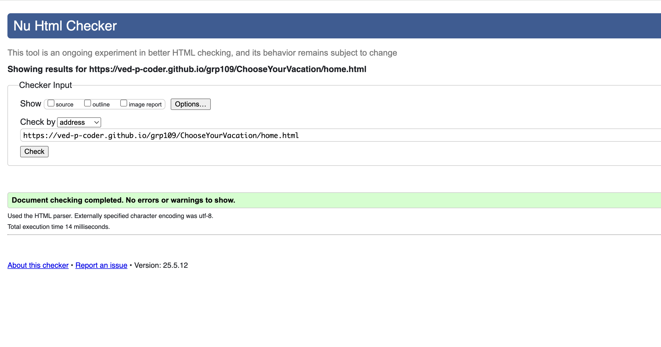
Task: Click the Version: 25.5.12 text
Action: coord(161,265)
